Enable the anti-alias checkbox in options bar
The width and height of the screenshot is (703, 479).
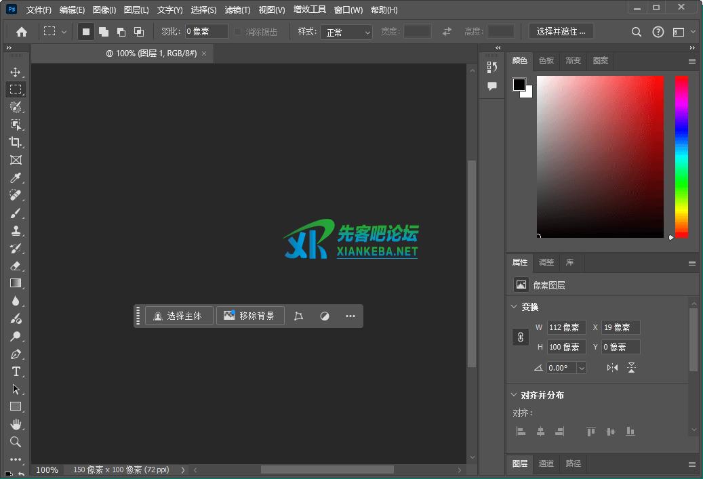pyautogui.click(x=237, y=31)
